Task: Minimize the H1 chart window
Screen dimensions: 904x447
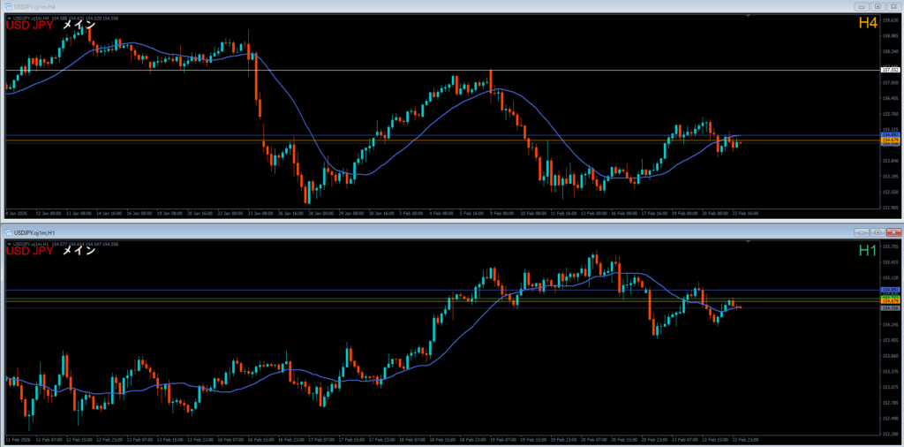Action: 860,231
